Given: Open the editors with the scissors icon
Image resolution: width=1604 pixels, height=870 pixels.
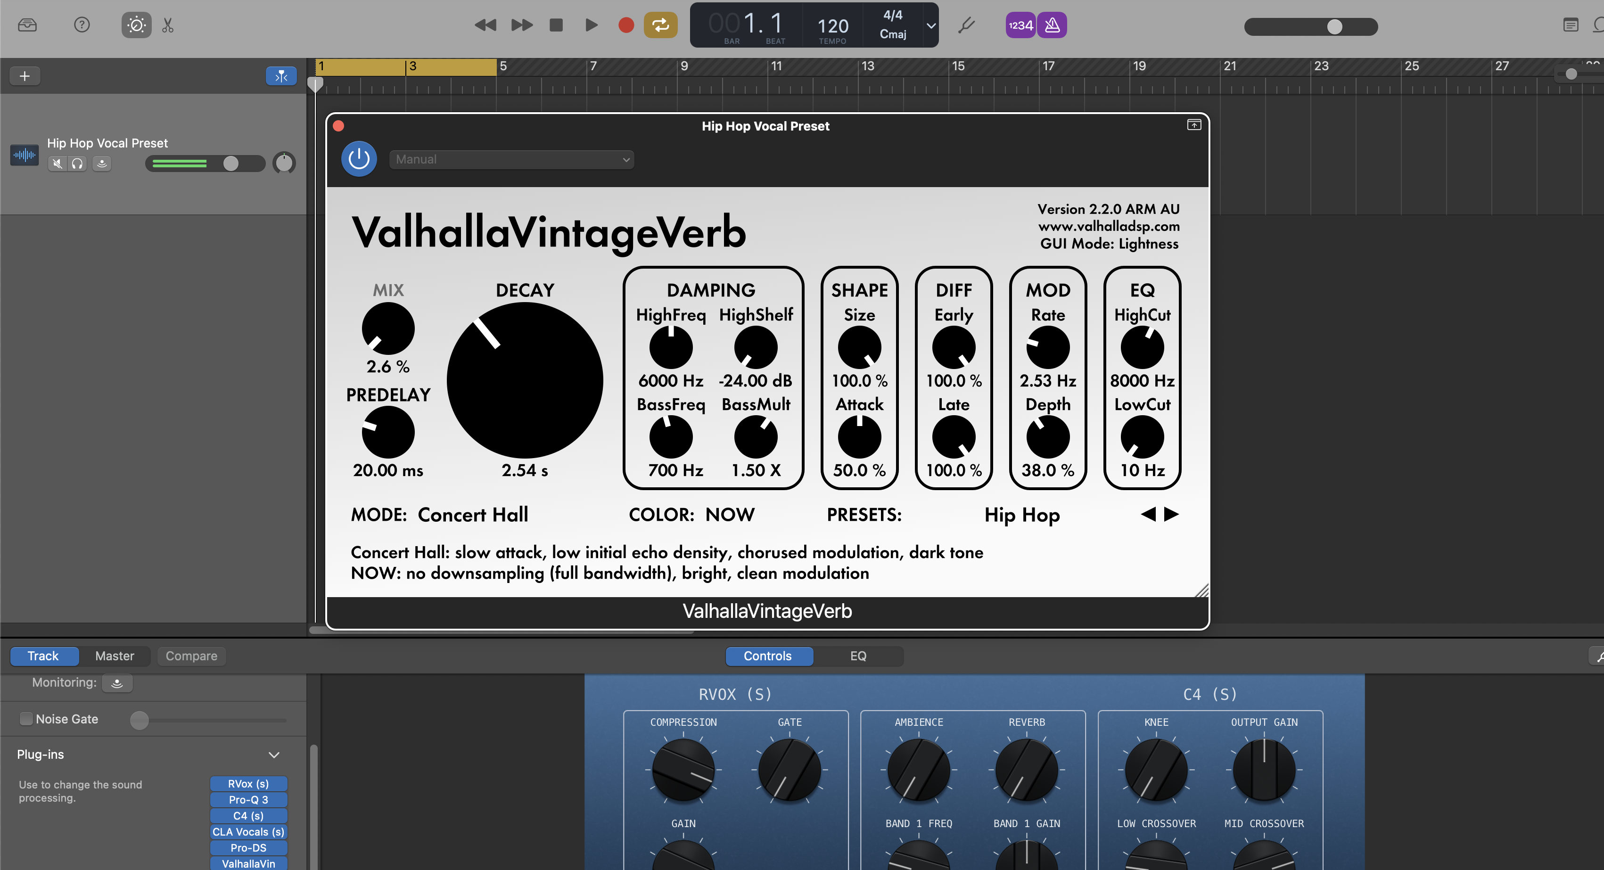Looking at the screenshot, I should (x=167, y=25).
